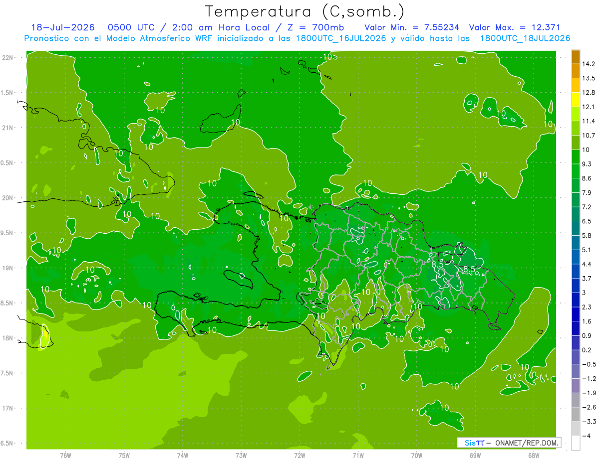Click the '22N' latitude label
Screen dimensions: 599x462
click(x=8, y=58)
